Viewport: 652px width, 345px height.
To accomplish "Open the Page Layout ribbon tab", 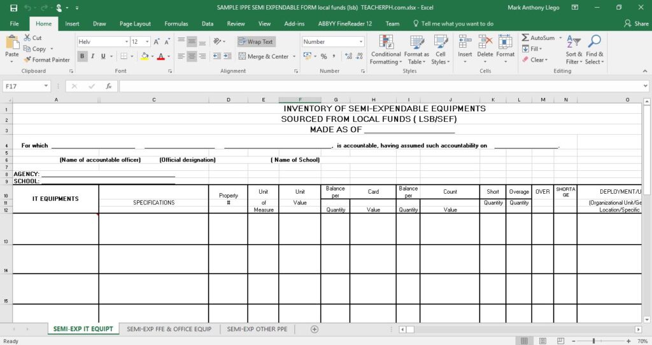I will tap(135, 24).
